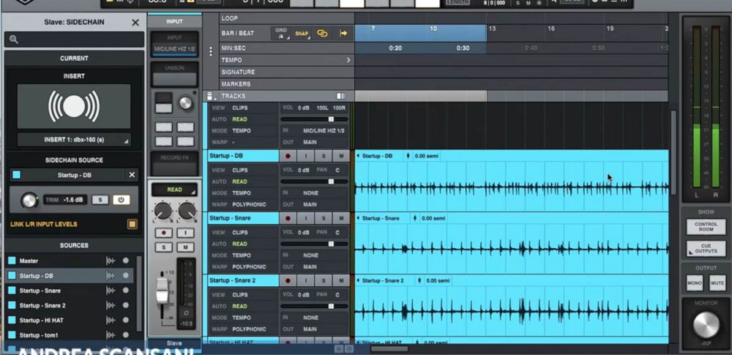The image size is (732, 355).
Task: Solo the Startup - DB track
Action: click(323, 156)
